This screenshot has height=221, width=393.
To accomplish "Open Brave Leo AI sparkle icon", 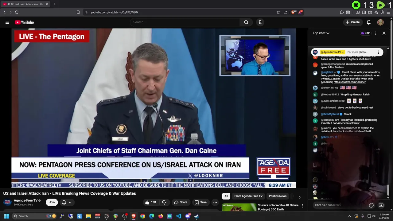I will pyautogui.click(x=376, y=12).
